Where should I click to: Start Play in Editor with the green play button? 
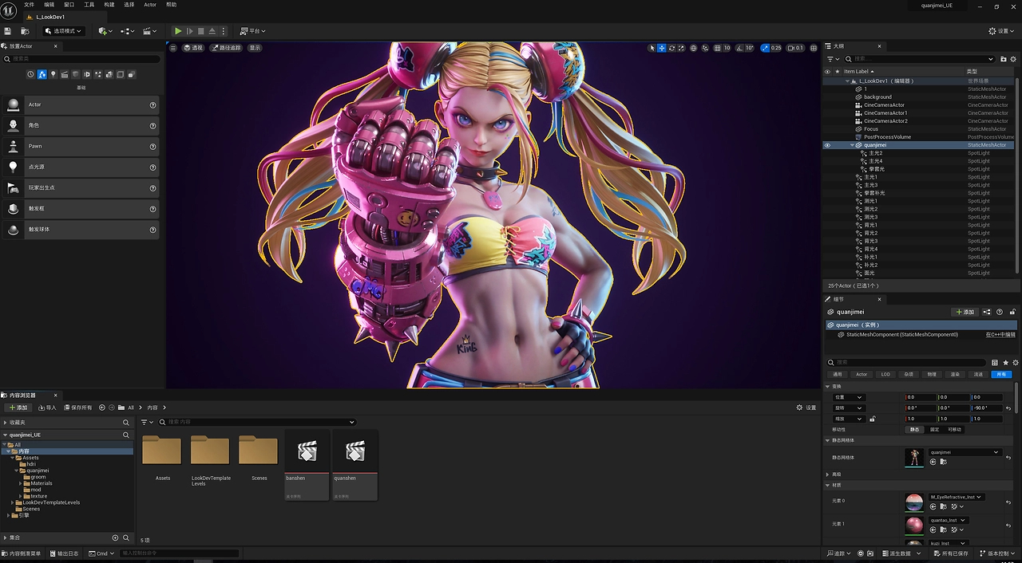[x=178, y=31]
